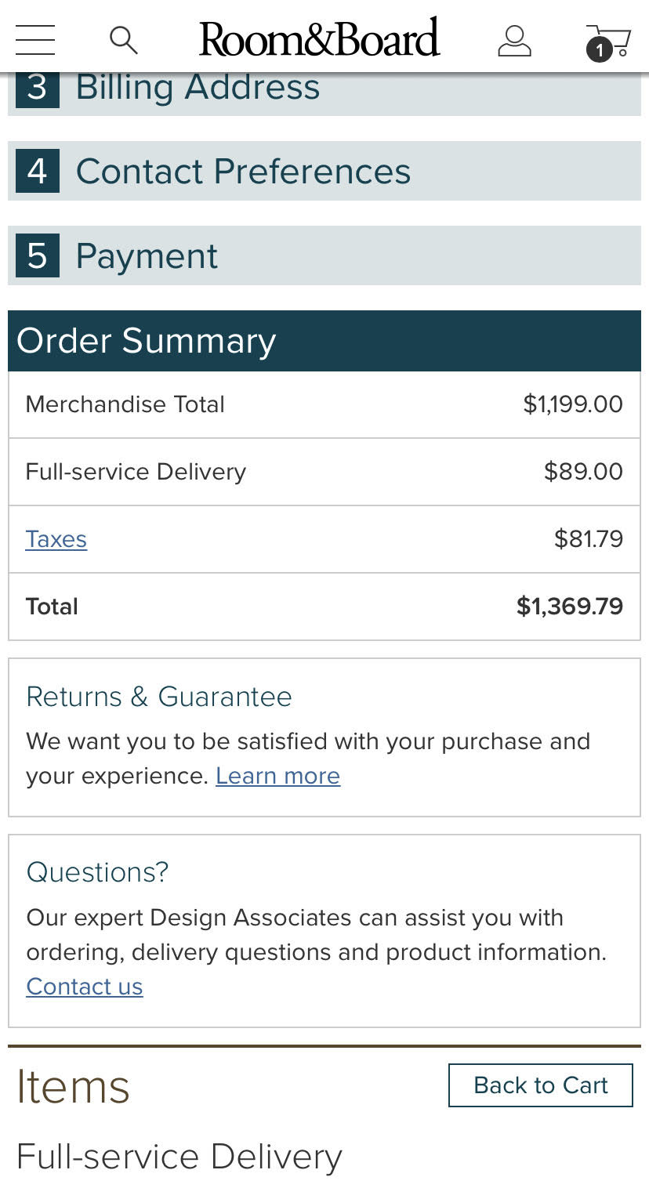
Task: Click the step 5 number badge
Action: click(x=38, y=256)
